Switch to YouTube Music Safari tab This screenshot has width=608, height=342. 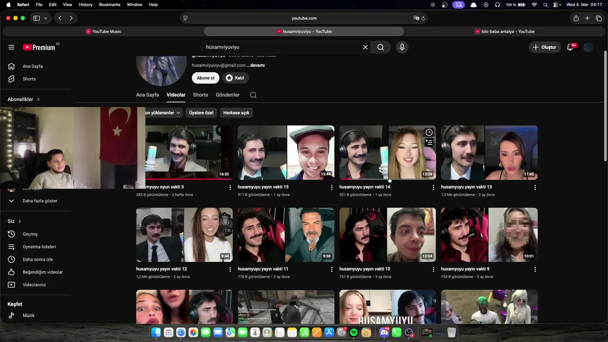click(104, 31)
